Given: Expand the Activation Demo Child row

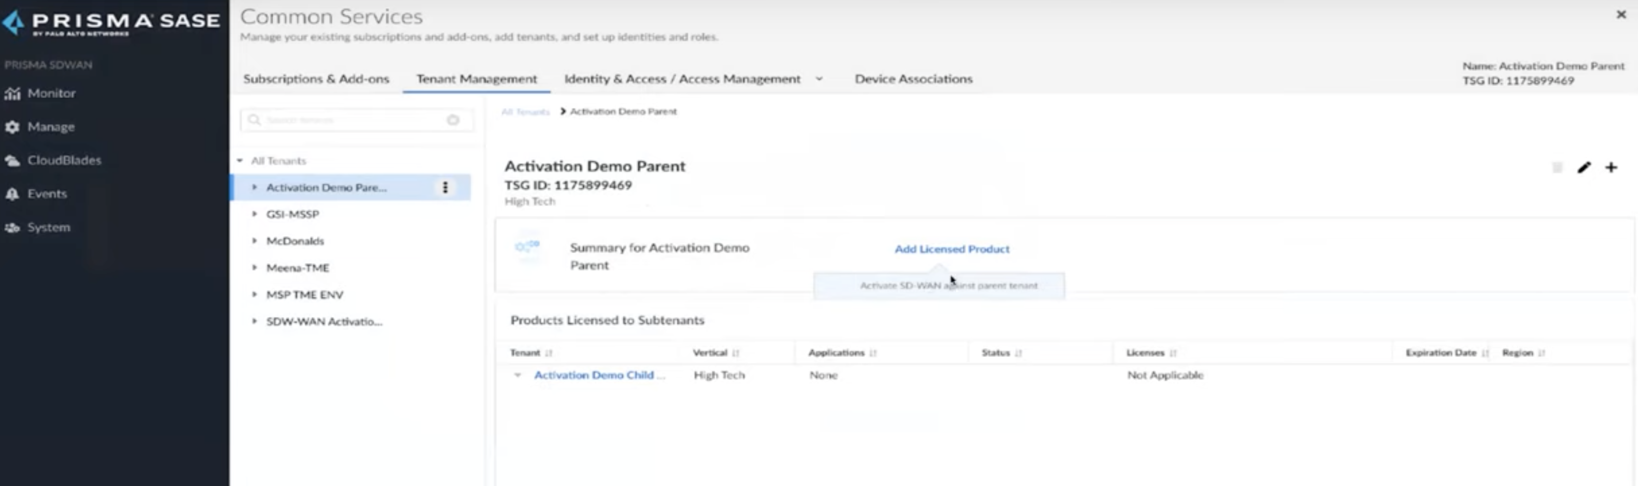Looking at the screenshot, I should click(x=518, y=376).
